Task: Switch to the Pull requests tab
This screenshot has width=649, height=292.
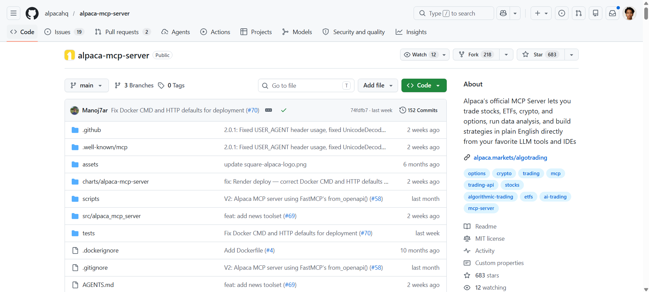Action: (122, 32)
